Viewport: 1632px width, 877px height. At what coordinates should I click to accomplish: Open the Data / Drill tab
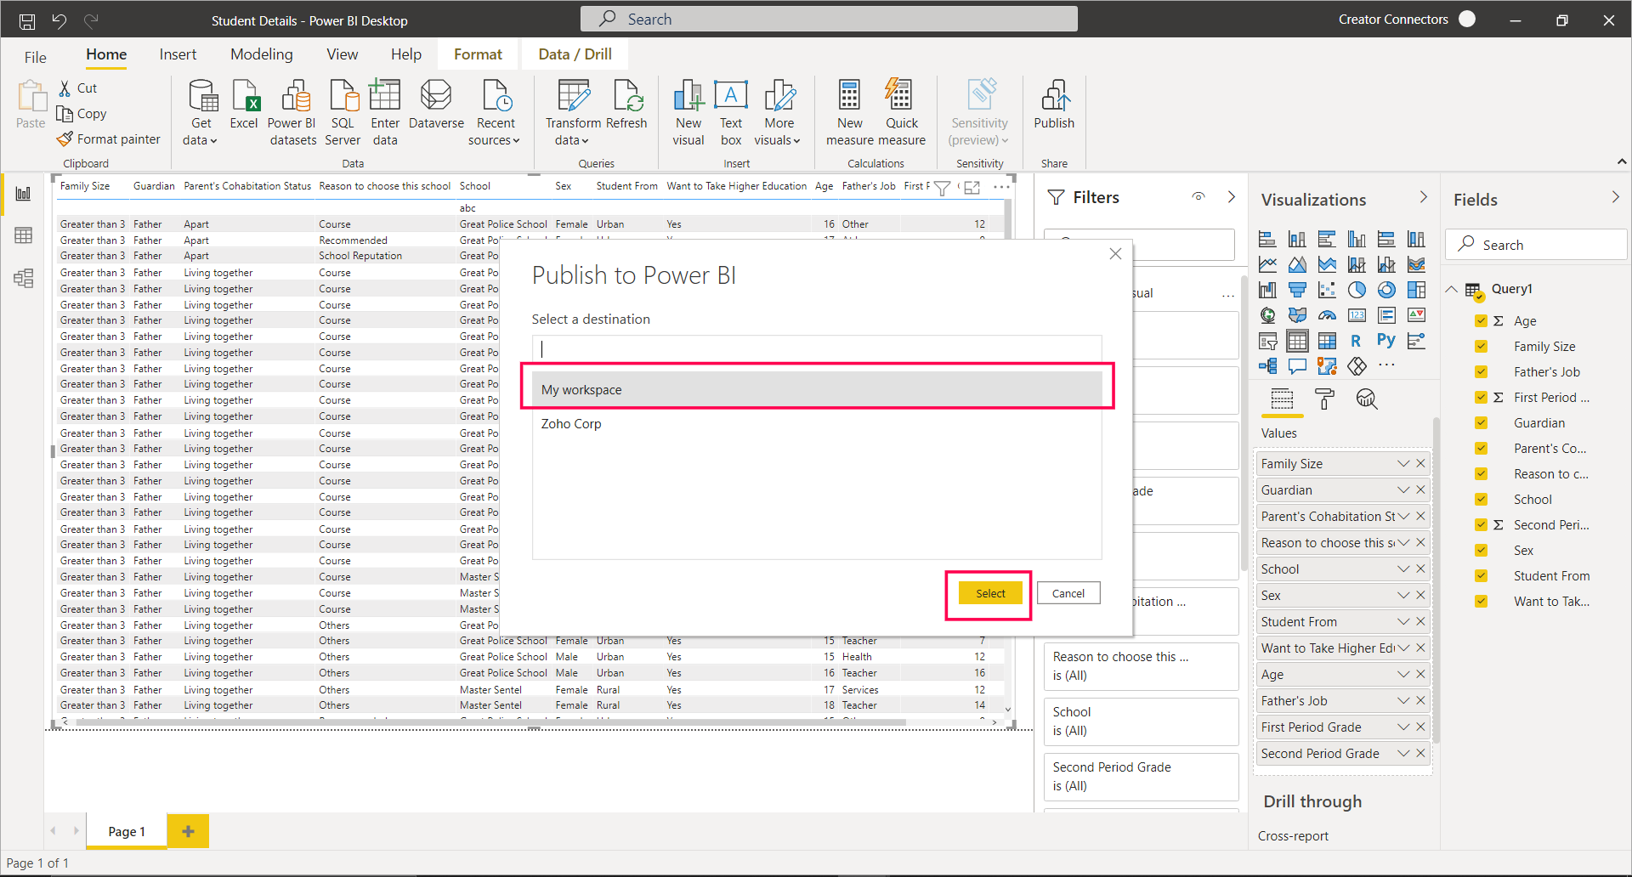(x=574, y=54)
